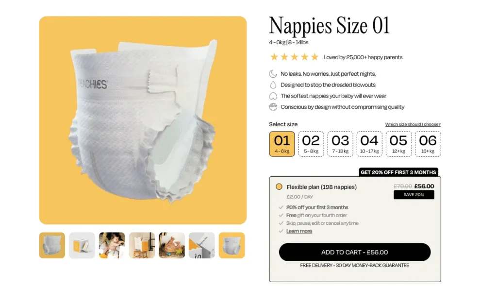Click the moon icon beside No leaks
The image size is (497, 286).
pos(273,74)
